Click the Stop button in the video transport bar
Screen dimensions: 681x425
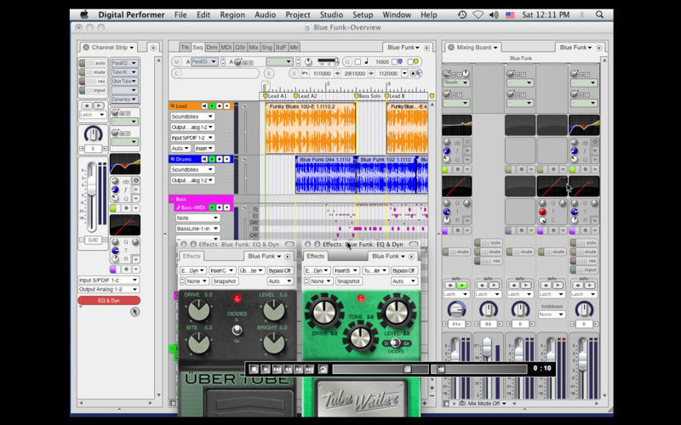pos(254,369)
